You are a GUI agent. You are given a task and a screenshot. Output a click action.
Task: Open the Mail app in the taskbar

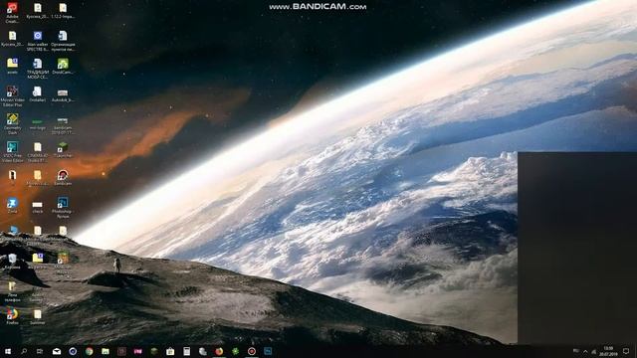(57, 351)
